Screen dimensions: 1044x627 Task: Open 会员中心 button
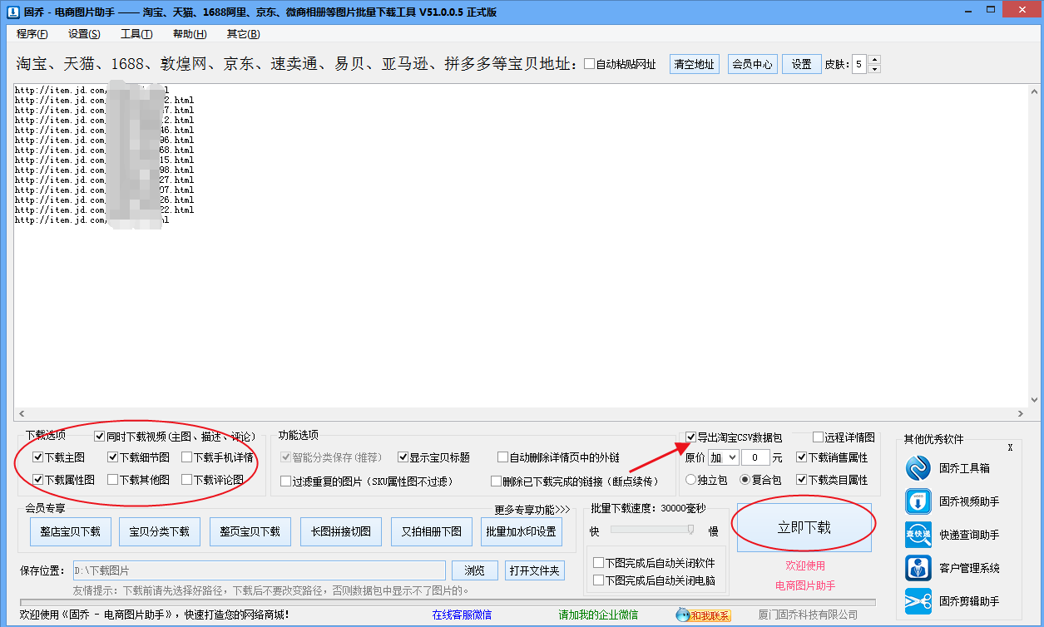pyautogui.click(x=752, y=64)
